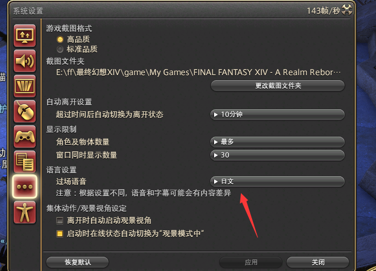Expand the 过场语音 language dropdown showing 日文
The height and width of the screenshot is (271, 376).
pos(277,182)
